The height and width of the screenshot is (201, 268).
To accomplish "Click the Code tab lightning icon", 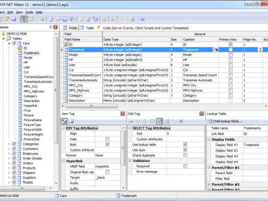I will 99,28.
